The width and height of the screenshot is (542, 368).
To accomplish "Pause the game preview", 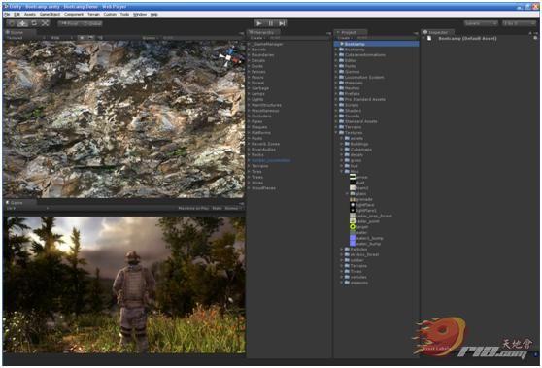I will point(271,23).
